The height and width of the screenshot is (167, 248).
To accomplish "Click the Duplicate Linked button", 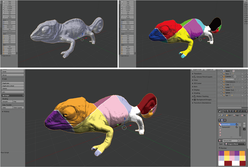I will (13, 87).
